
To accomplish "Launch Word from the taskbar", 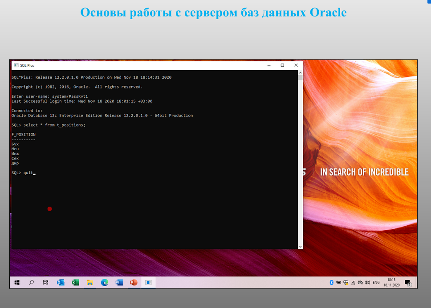I will (x=119, y=283).
